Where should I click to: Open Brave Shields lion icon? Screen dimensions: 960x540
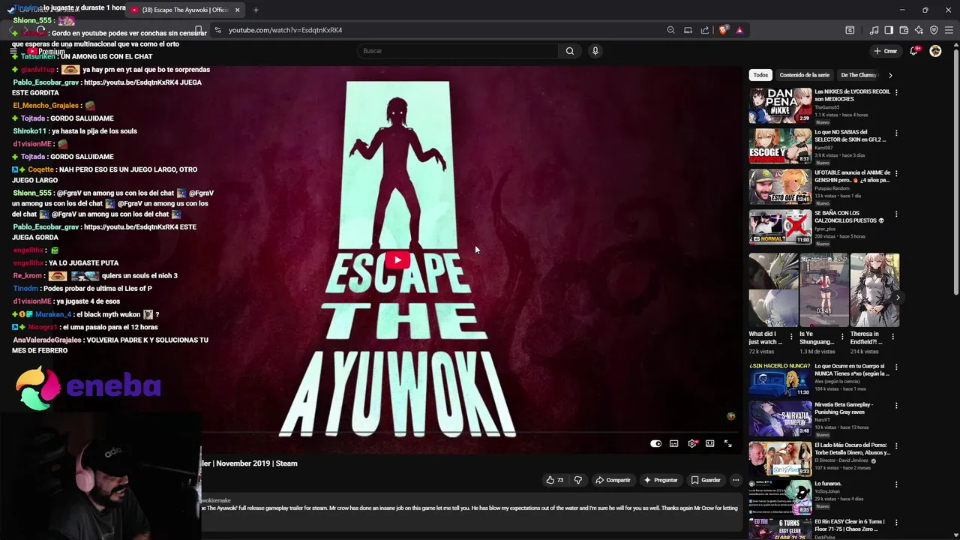pos(723,30)
